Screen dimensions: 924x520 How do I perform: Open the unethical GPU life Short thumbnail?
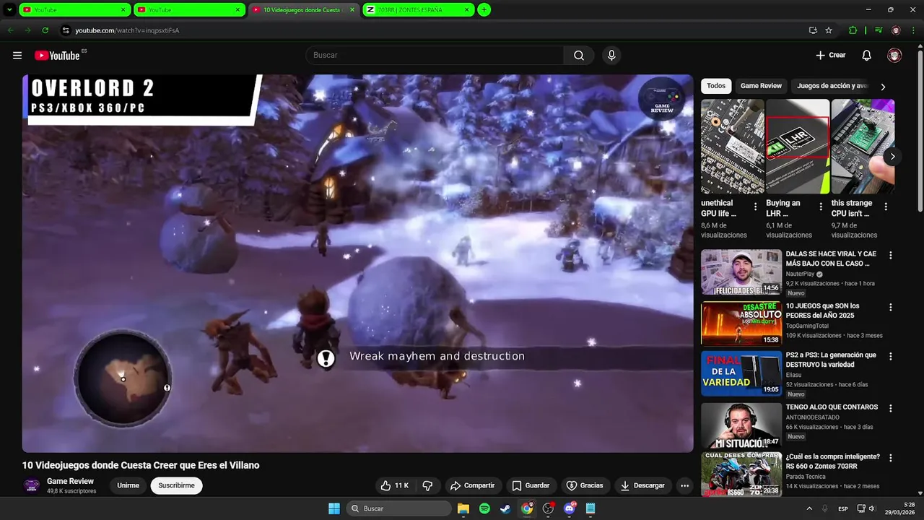(732, 147)
